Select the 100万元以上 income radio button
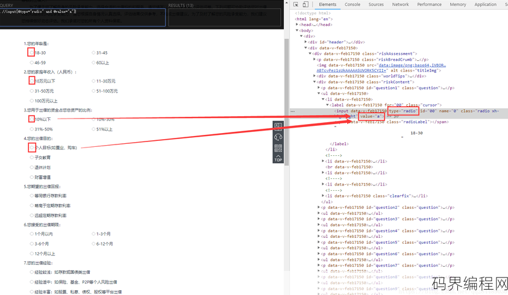The height and width of the screenshot is (295, 508). pos(32,101)
